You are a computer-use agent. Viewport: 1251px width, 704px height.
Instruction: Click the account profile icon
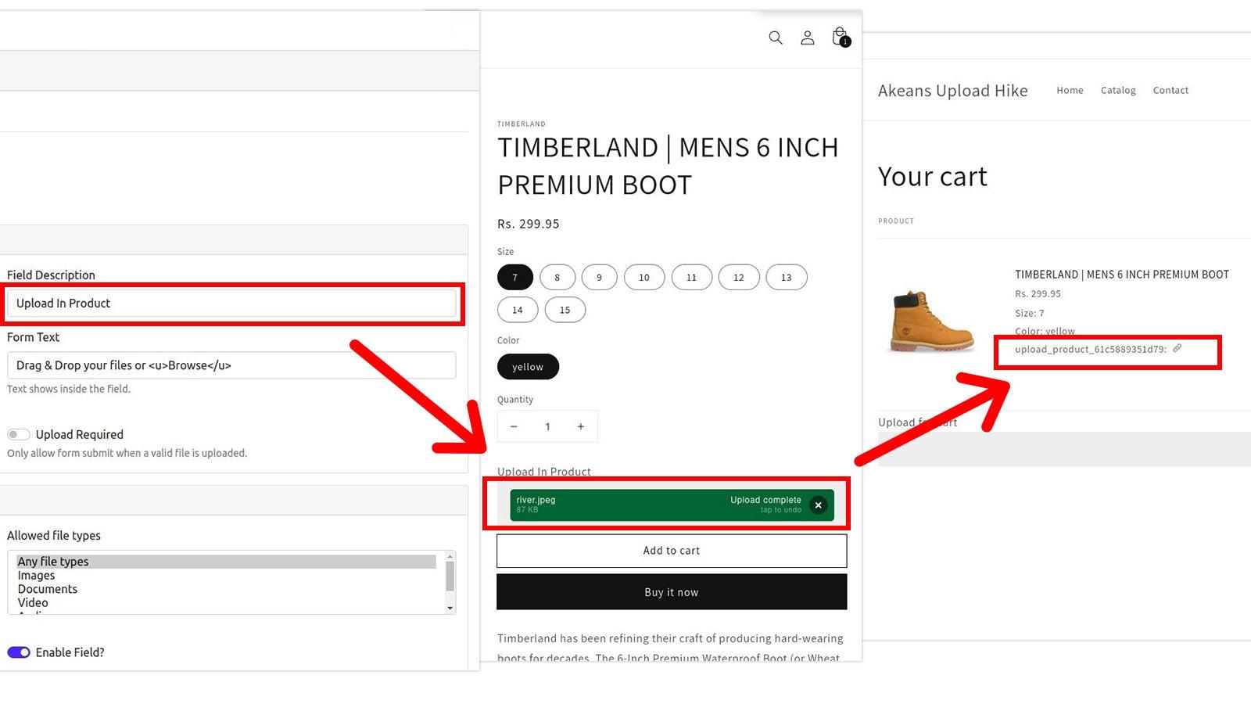click(808, 38)
